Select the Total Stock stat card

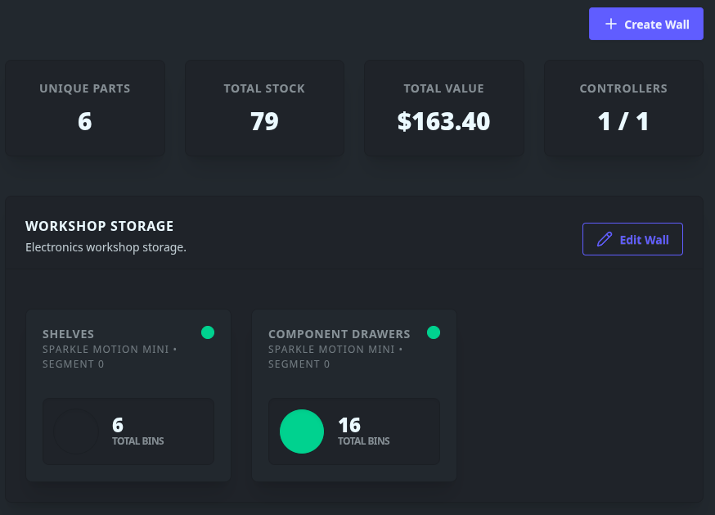pyautogui.click(x=264, y=108)
